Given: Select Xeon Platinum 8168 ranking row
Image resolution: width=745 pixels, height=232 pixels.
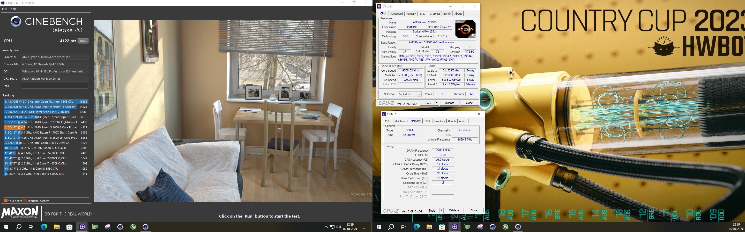Looking at the screenshot, I should click(46, 102).
